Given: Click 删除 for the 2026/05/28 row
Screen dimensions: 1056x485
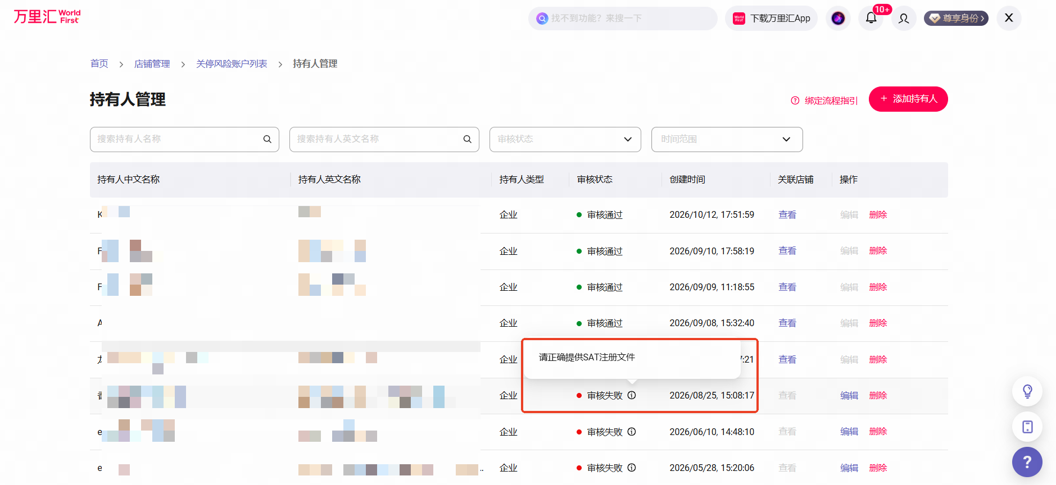Looking at the screenshot, I should tap(878, 468).
